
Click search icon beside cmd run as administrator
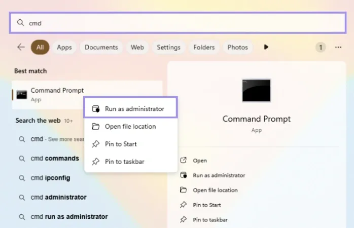(22, 217)
